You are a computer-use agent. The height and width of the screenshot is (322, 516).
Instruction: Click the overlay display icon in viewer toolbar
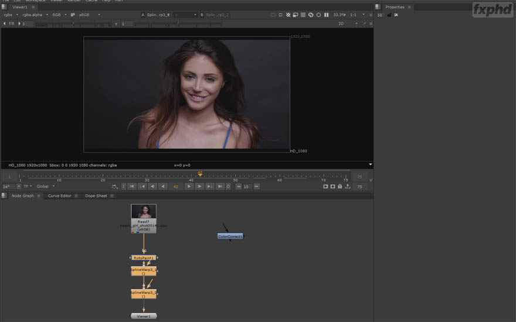click(296, 15)
